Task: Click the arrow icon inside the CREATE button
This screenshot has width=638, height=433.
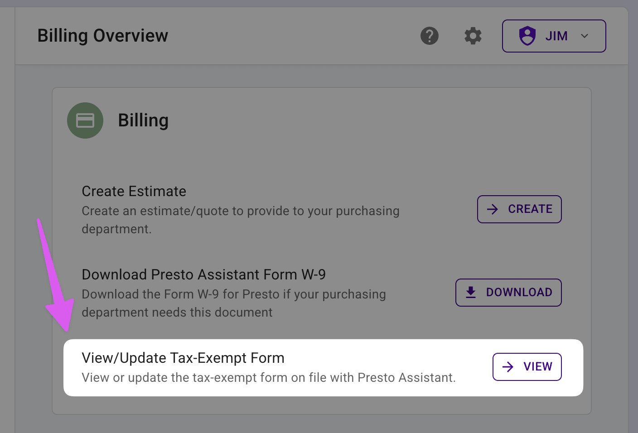Action: pyautogui.click(x=492, y=209)
